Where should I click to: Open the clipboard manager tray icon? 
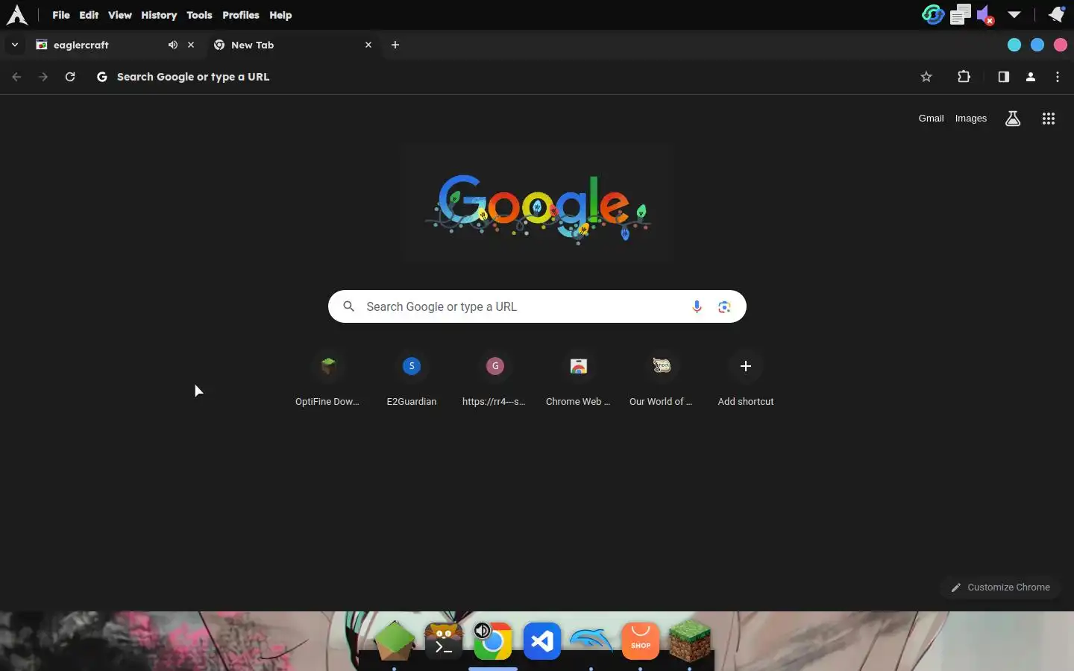[960, 14]
